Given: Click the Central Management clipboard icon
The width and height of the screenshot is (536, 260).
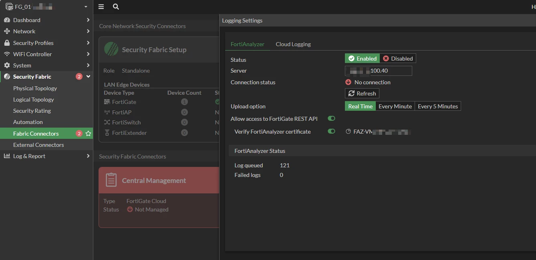Looking at the screenshot, I should click(111, 180).
